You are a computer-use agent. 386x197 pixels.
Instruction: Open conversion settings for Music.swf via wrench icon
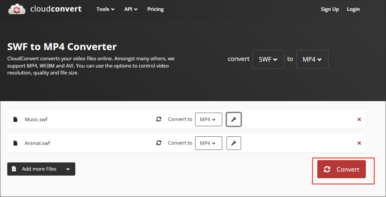[233, 119]
